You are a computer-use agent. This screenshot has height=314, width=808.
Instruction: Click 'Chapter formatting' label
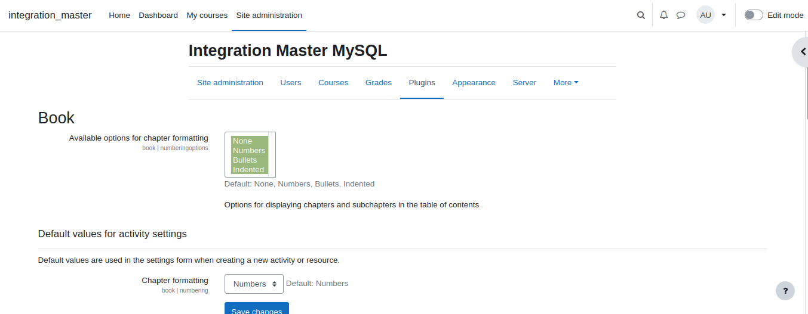point(175,280)
